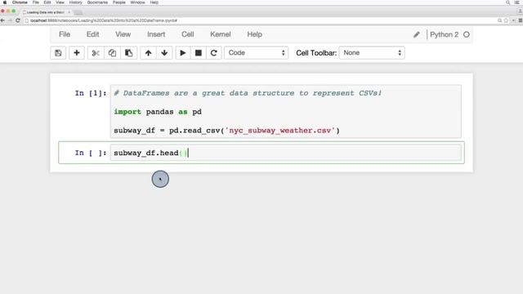Open the notebook Edit menu
Viewport: 523px width, 294px height.
[x=92, y=34]
